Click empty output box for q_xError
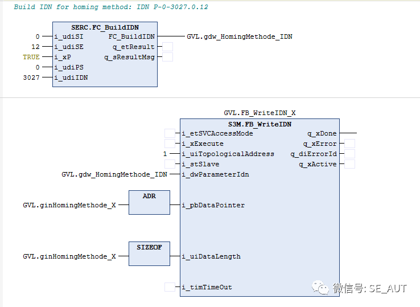Viewport: 420px width, 307px height. [x=349, y=144]
